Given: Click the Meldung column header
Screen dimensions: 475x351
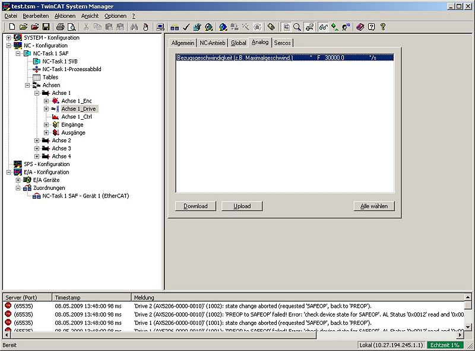Looking at the screenshot, I should tap(297, 298).
